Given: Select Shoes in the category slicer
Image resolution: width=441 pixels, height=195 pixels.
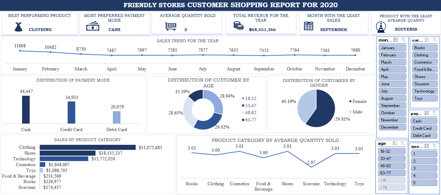Looking at the screenshot, I should 424,77.
